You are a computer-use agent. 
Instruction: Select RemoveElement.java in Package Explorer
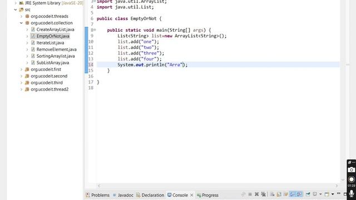tap(56, 49)
